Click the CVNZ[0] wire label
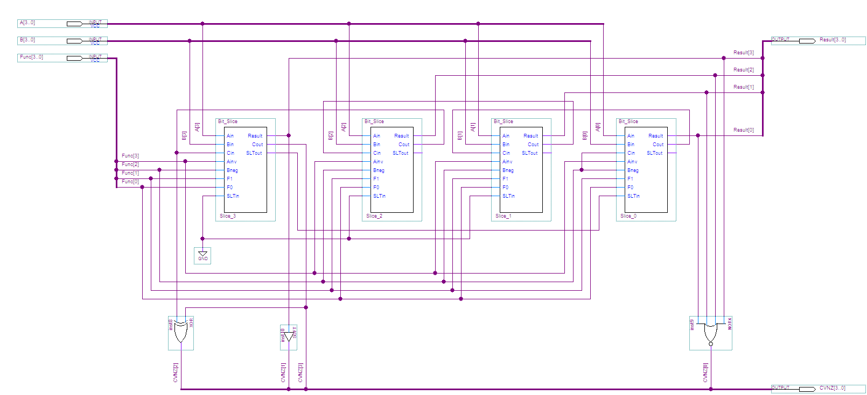The height and width of the screenshot is (395, 867). click(705, 372)
